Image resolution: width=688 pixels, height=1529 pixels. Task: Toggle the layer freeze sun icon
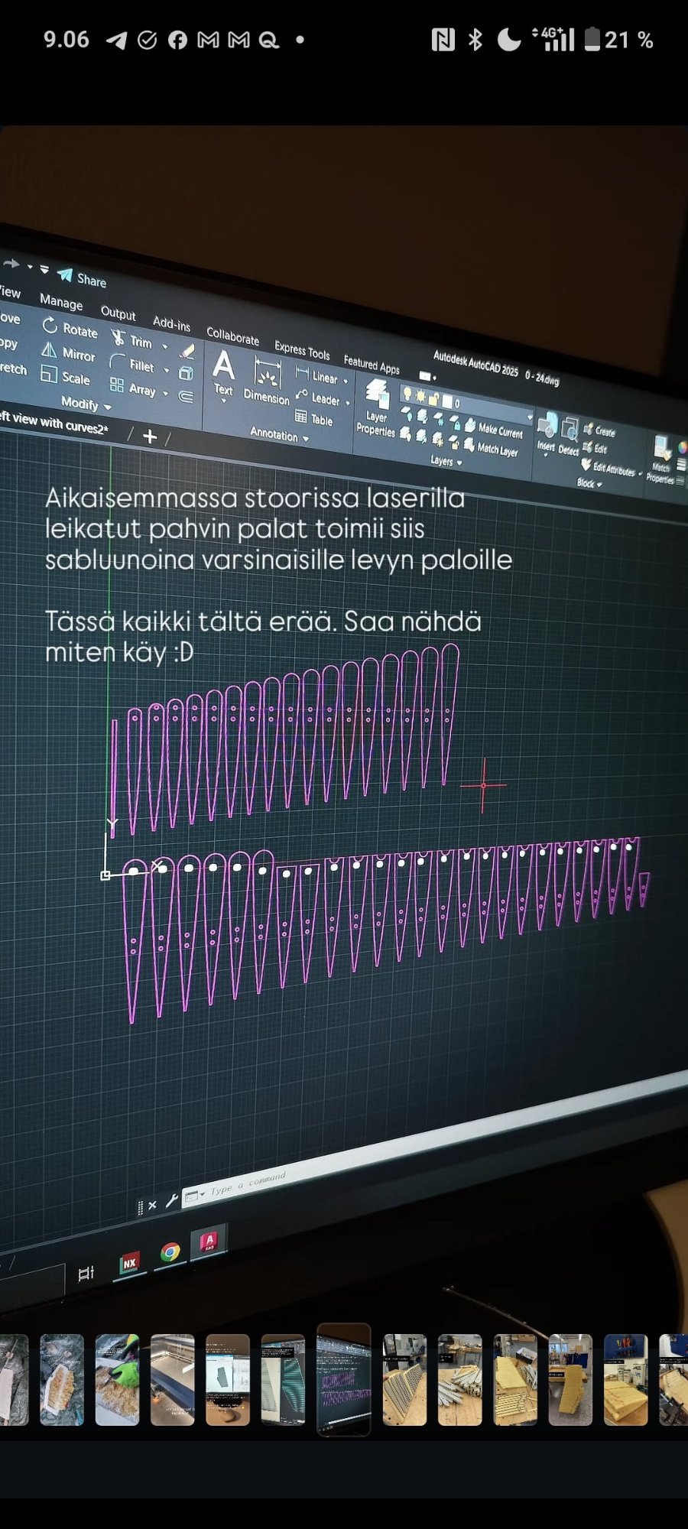(x=420, y=396)
